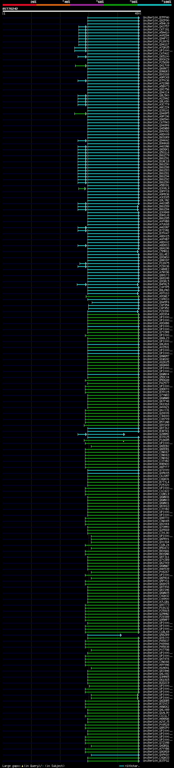174x768 pixels.
Task: Select hit label UniRef100_P19975
Action: pyautogui.click(x=156, y=263)
